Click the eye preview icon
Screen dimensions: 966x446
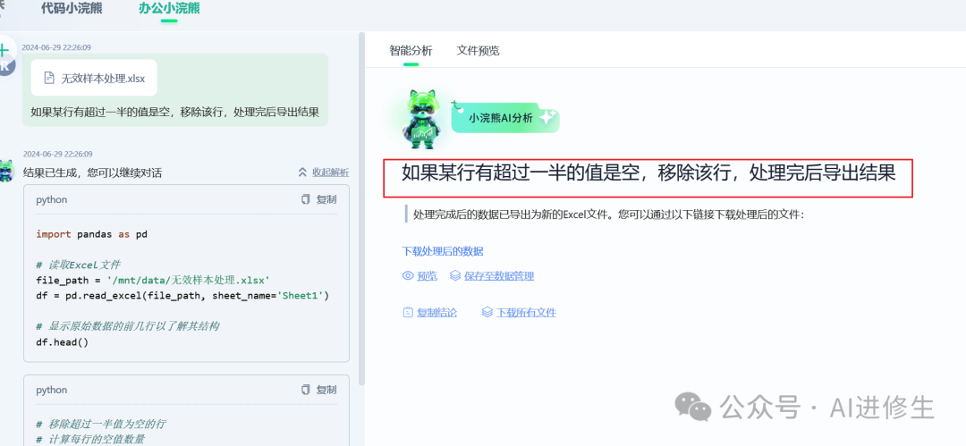408,276
